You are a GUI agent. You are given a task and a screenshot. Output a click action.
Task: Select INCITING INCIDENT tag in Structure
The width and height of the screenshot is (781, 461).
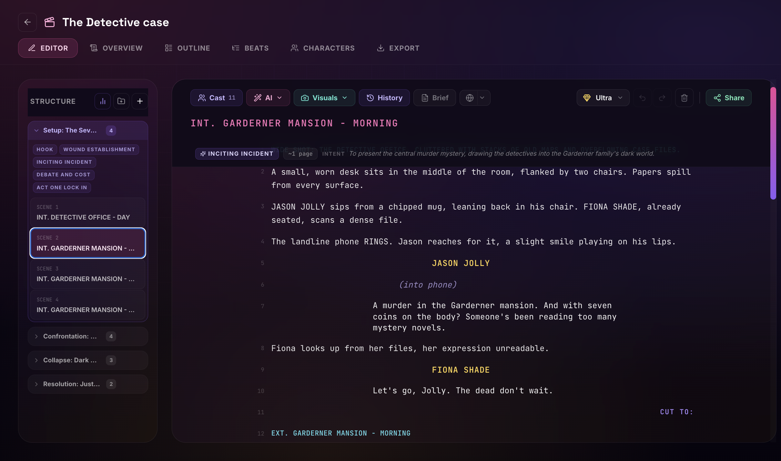(64, 162)
